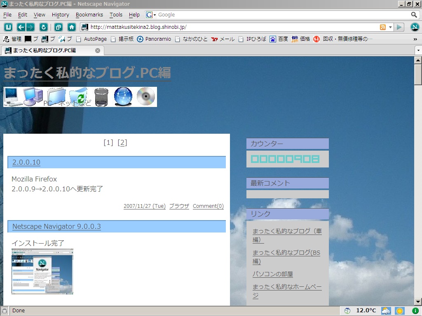422x316 pixels.
Task: Open the 価格 bookmark
Action: pyautogui.click(x=301, y=39)
